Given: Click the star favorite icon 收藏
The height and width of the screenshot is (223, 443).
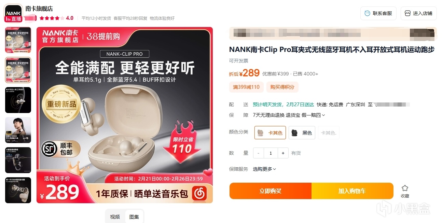Looking at the screenshot, I should click(405, 188).
